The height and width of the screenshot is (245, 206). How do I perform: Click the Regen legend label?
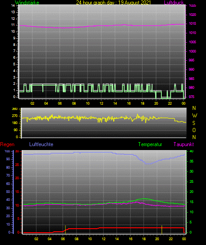tap(7, 144)
